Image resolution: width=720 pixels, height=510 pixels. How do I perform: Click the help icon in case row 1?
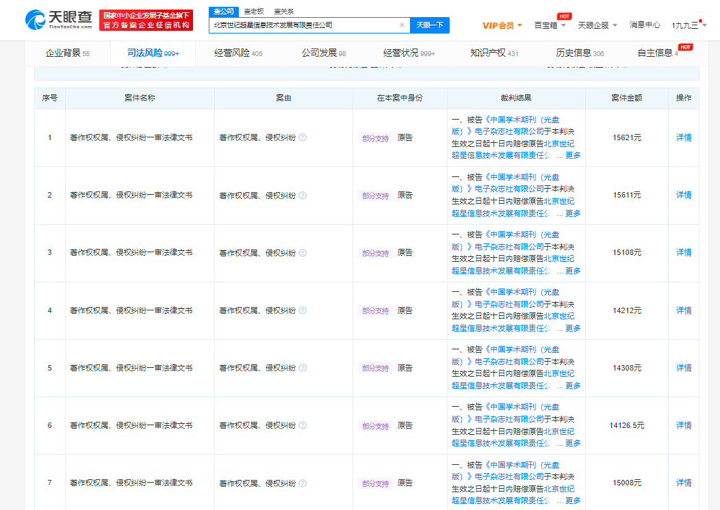(x=303, y=137)
